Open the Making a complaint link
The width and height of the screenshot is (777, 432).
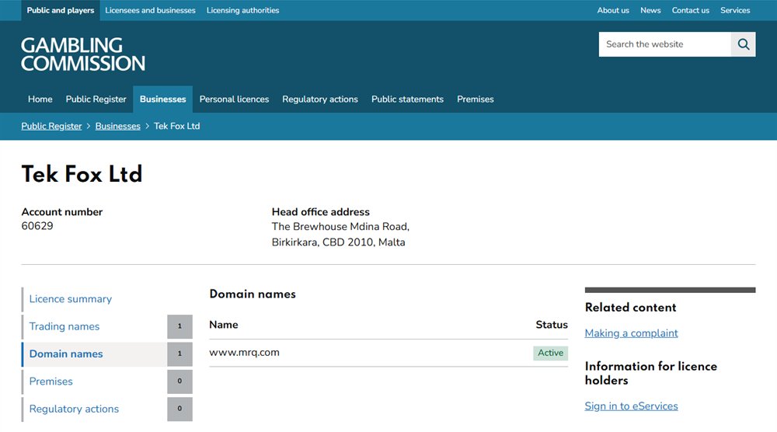point(631,333)
